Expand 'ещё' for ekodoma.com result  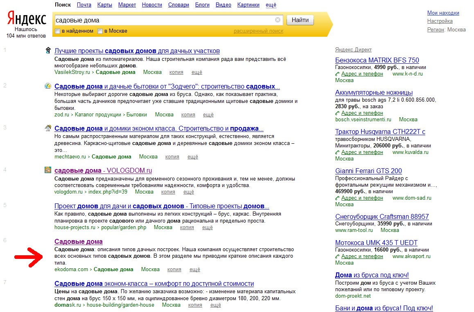click(195, 270)
